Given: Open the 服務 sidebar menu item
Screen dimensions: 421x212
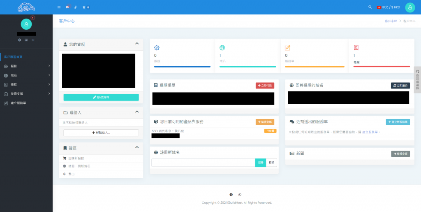Looking at the screenshot, I should pos(26,66).
